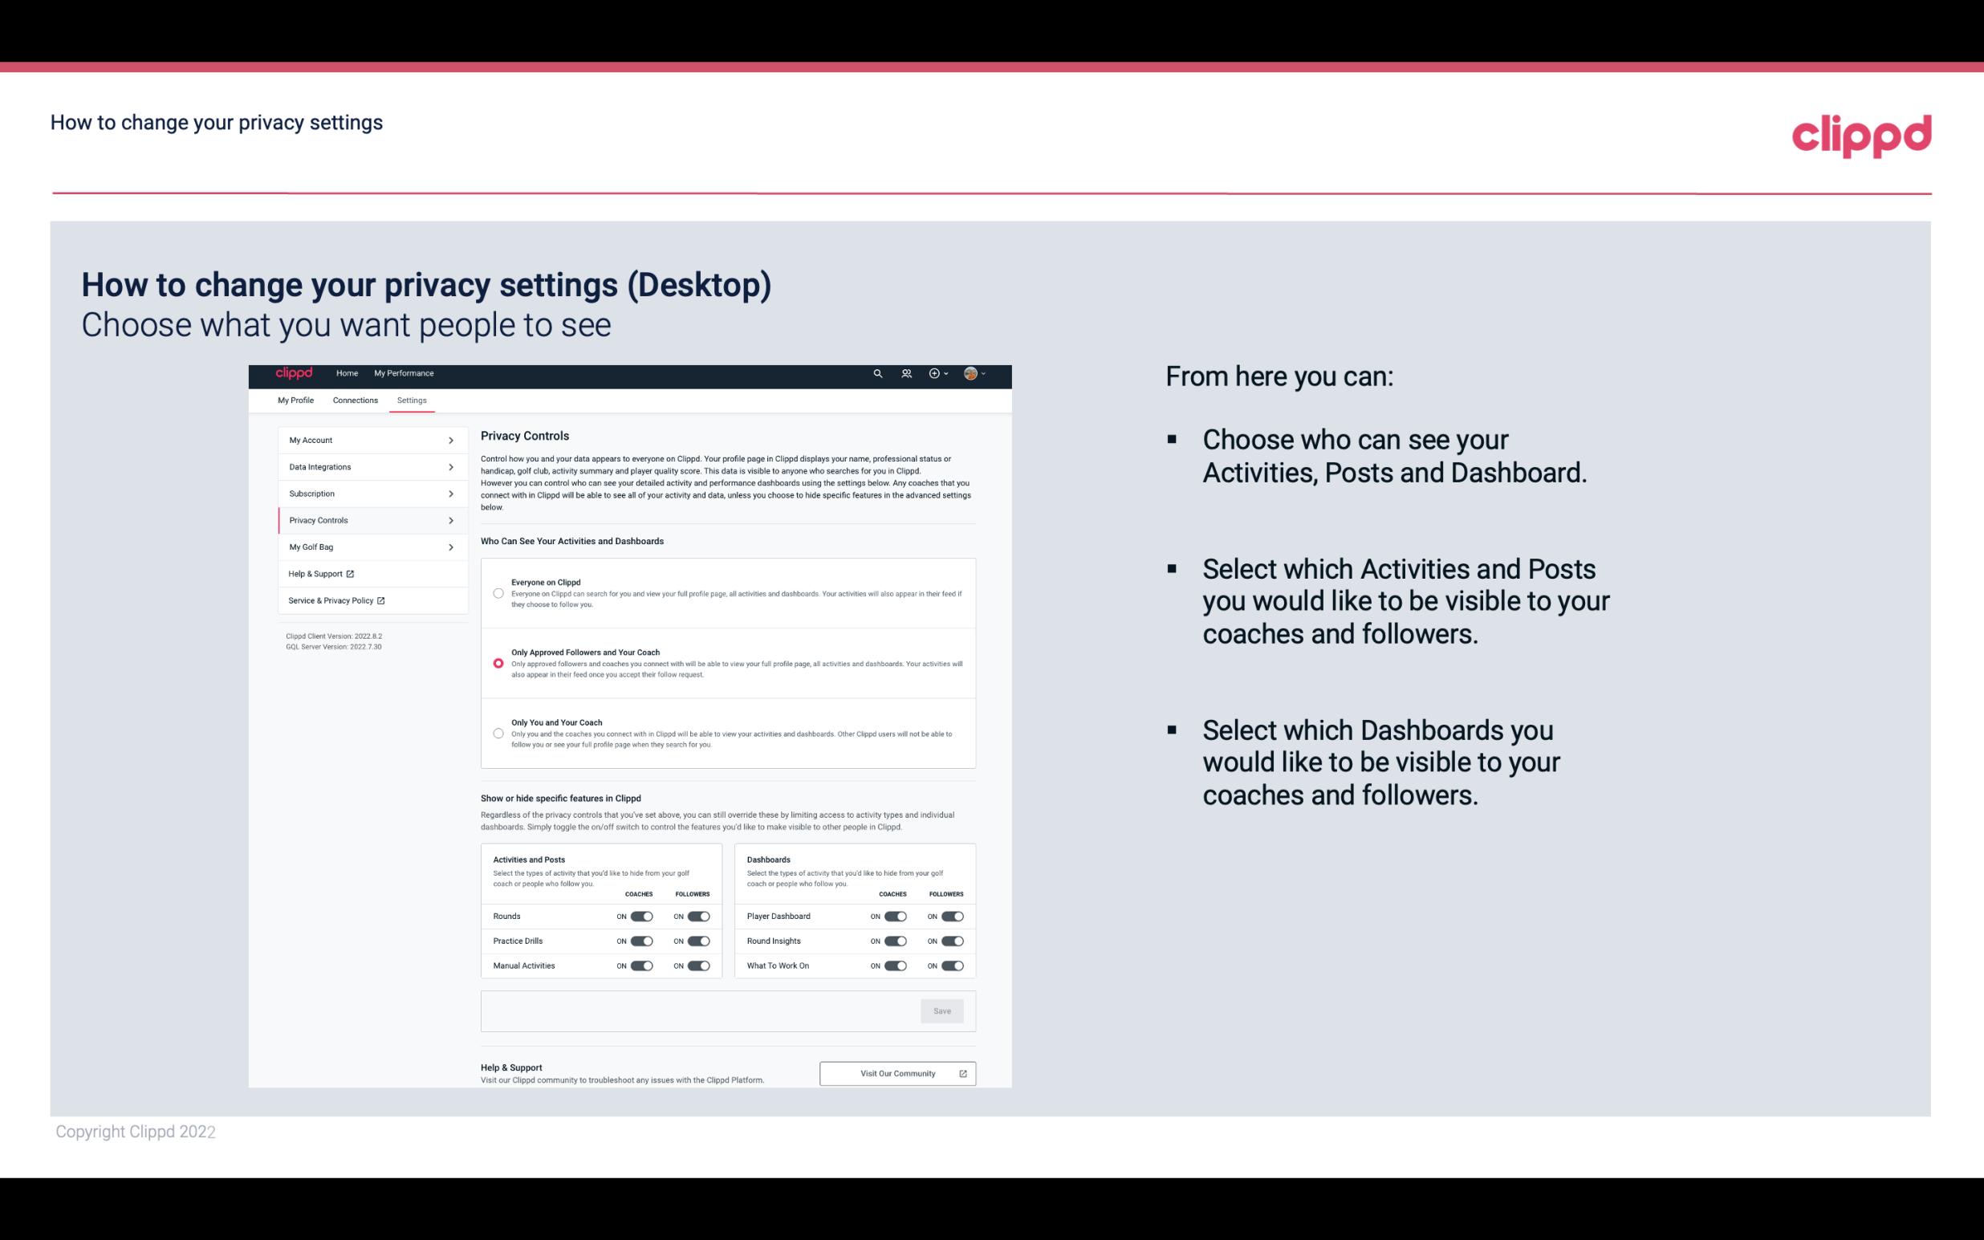Open the My Profile tab
This screenshot has width=1984, height=1240.
[295, 400]
